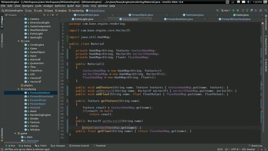
Task: Collapse the core package folder
Action: 18,41
